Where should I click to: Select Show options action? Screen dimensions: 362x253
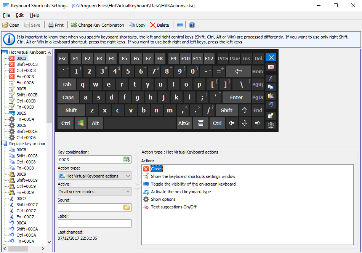163,199
